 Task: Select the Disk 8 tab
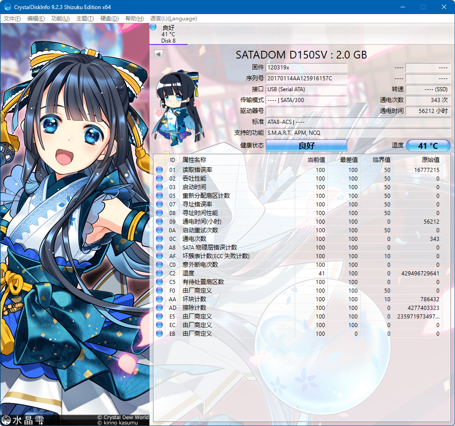168,34
